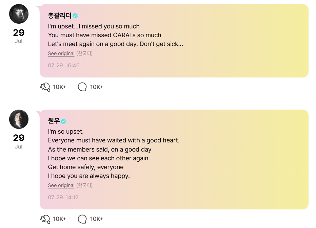Click cheer icon on 원우 post
The image size is (316, 228).
(x=45, y=219)
